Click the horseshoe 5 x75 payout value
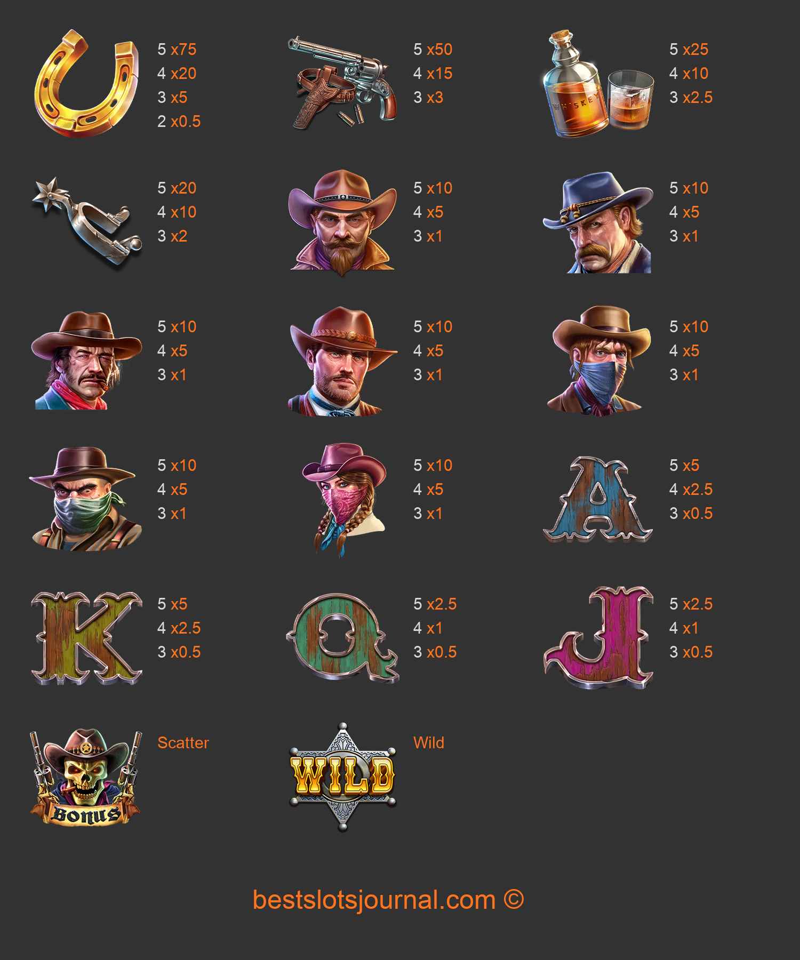800x960 pixels. pos(177,49)
